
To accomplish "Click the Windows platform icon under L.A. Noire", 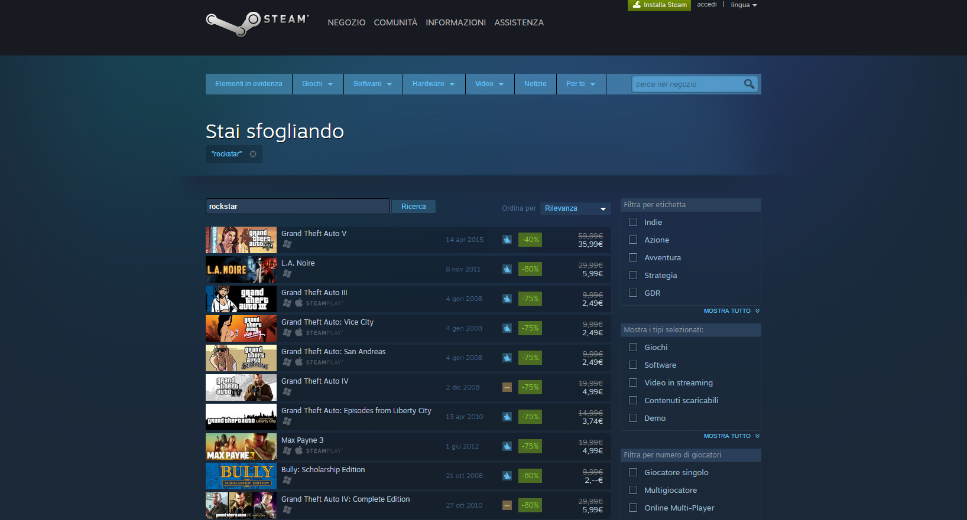I will [287, 273].
